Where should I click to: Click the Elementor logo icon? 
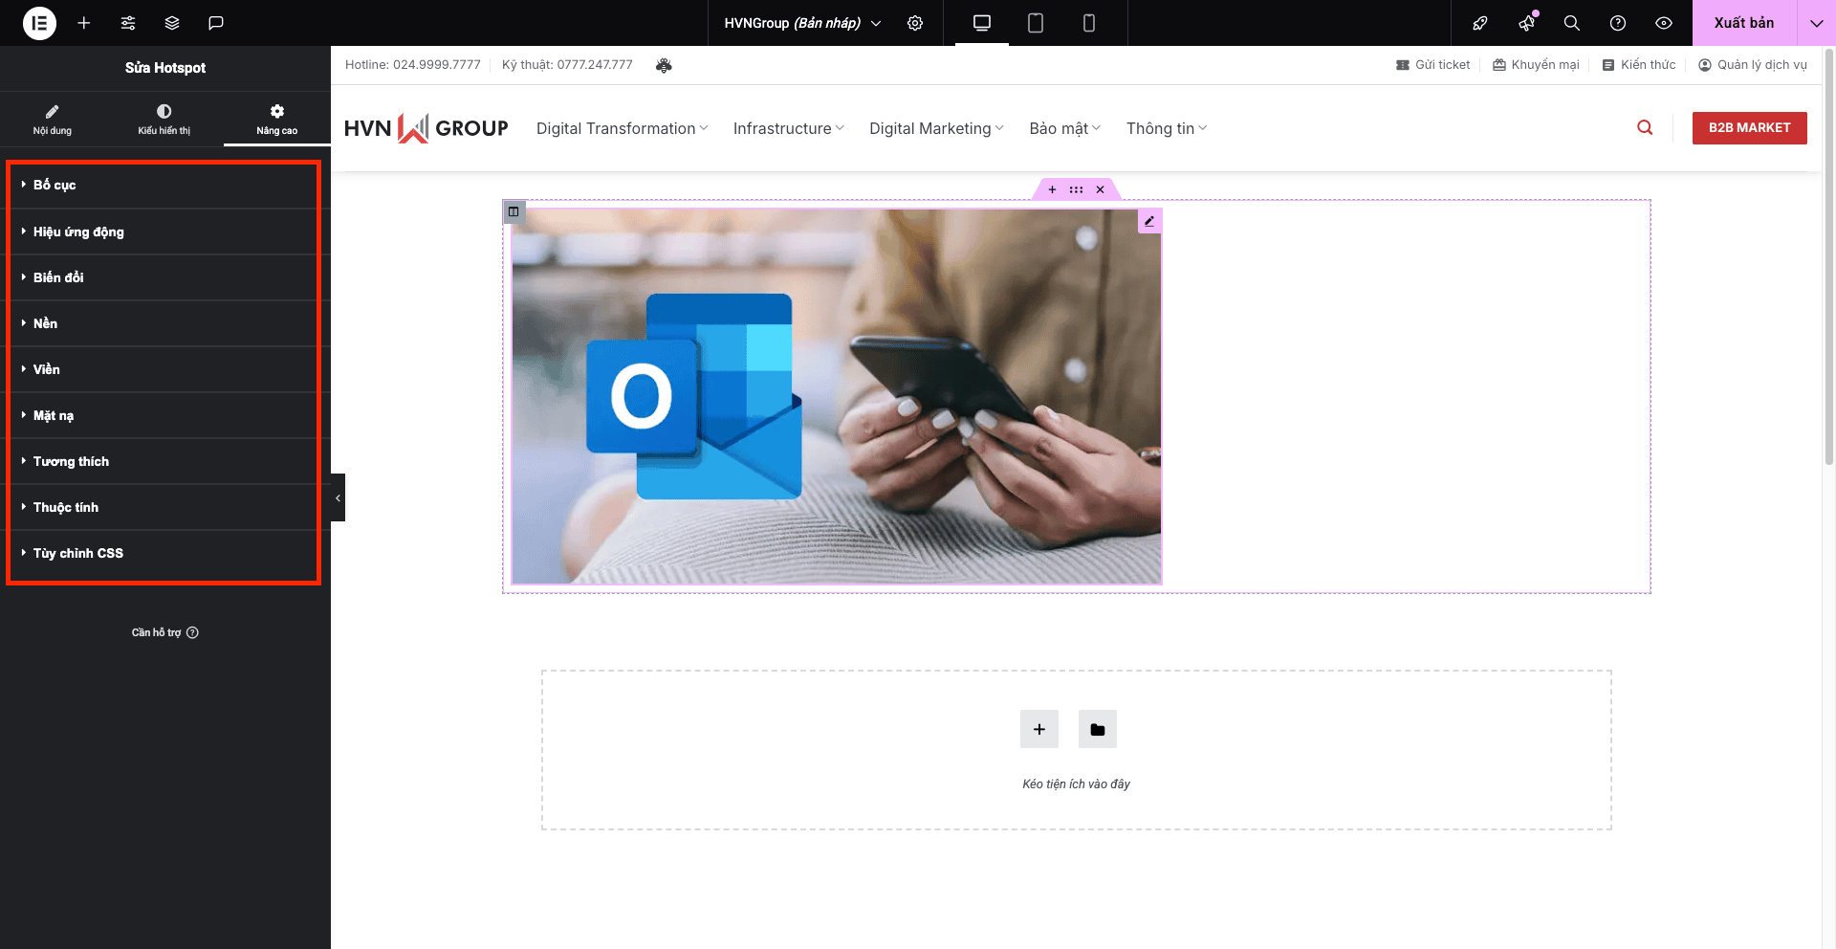tap(39, 23)
